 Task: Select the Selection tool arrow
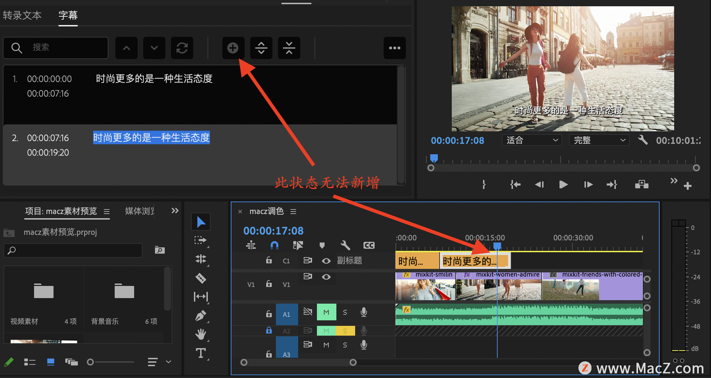pyautogui.click(x=201, y=222)
